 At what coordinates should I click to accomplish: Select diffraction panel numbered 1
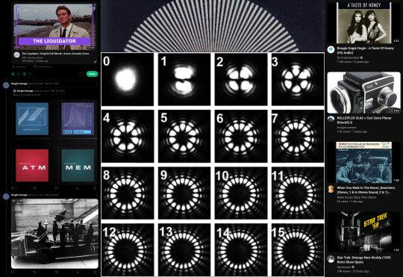(184, 79)
